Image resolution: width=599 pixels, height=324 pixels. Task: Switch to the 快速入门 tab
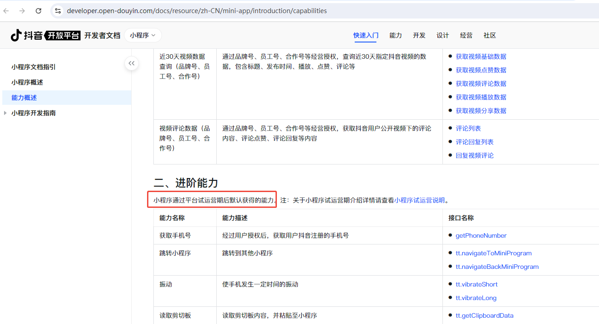pyautogui.click(x=366, y=35)
